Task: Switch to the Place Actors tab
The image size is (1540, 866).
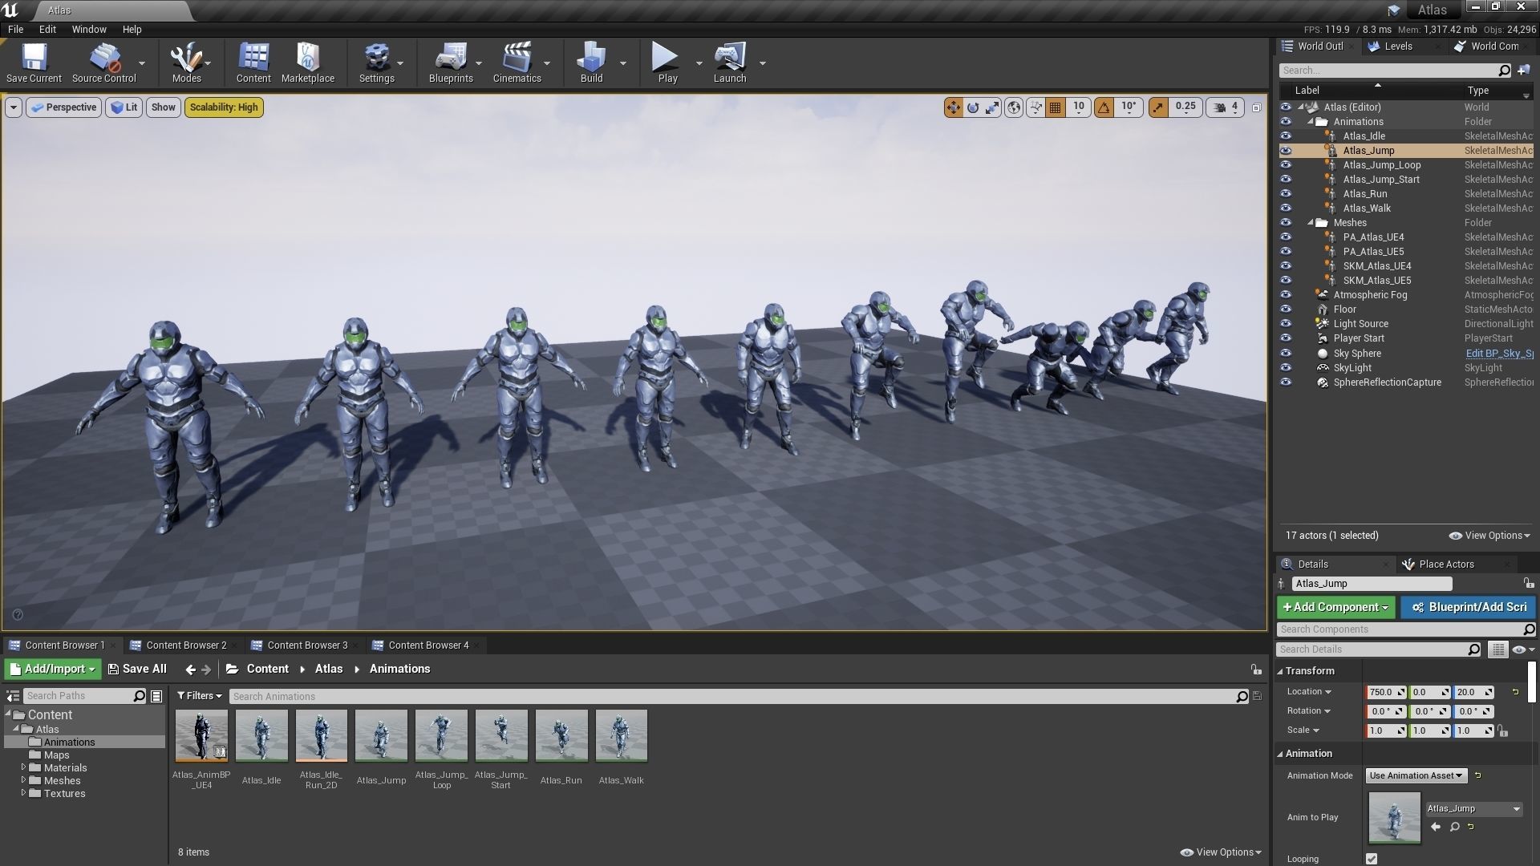Action: [1446, 565]
